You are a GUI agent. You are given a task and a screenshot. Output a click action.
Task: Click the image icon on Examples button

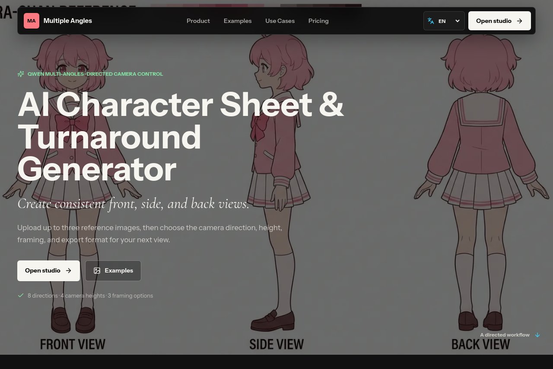(97, 271)
